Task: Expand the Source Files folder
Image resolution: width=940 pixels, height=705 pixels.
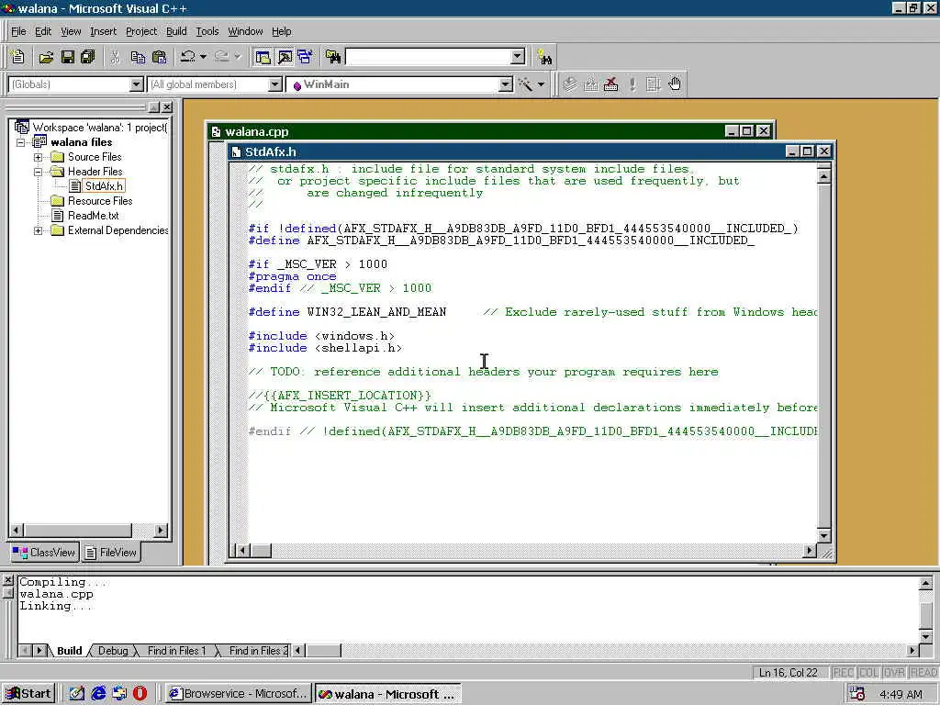Action: pyautogui.click(x=38, y=157)
